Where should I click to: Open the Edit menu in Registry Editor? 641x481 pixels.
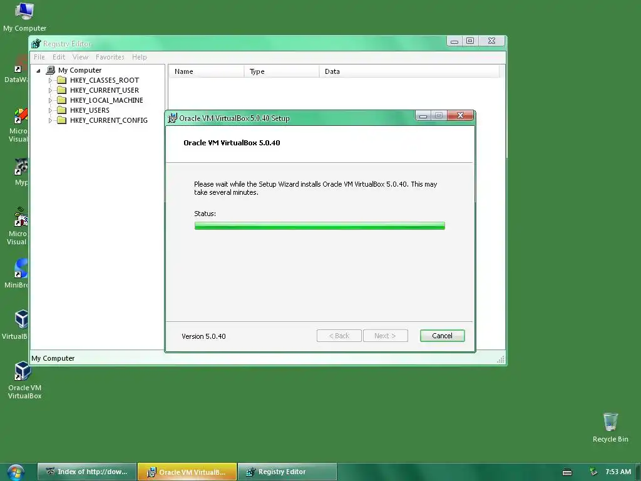point(59,57)
